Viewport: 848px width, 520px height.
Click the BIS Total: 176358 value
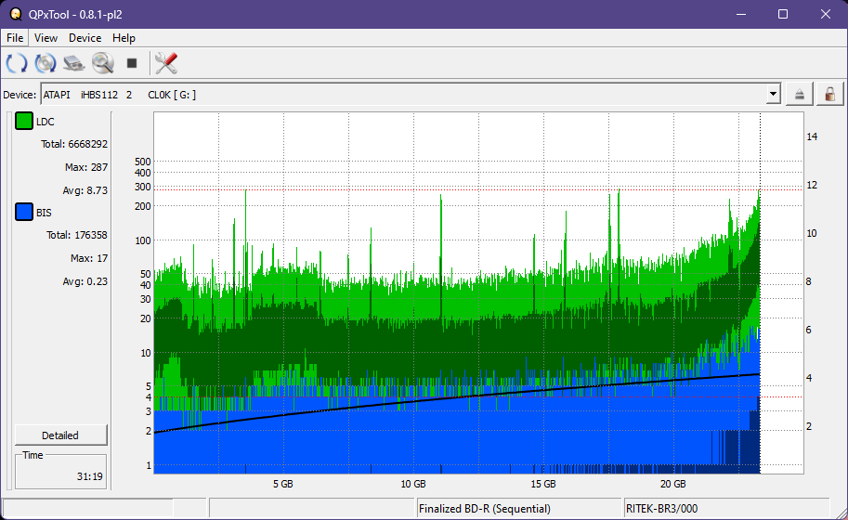[x=77, y=235]
